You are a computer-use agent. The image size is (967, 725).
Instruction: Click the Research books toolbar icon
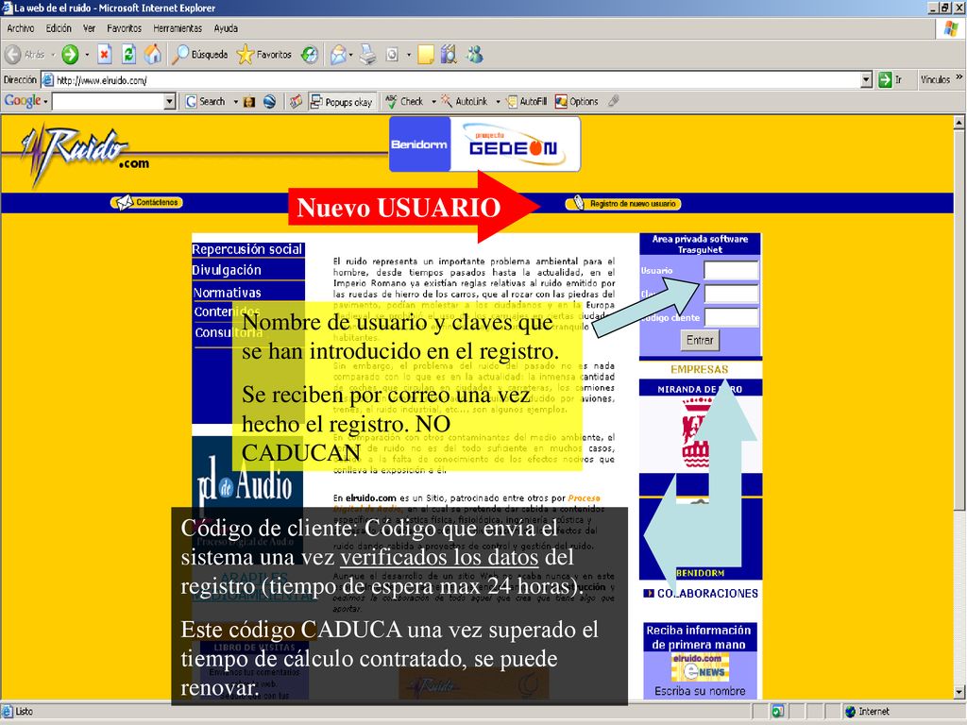click(449, 55)
